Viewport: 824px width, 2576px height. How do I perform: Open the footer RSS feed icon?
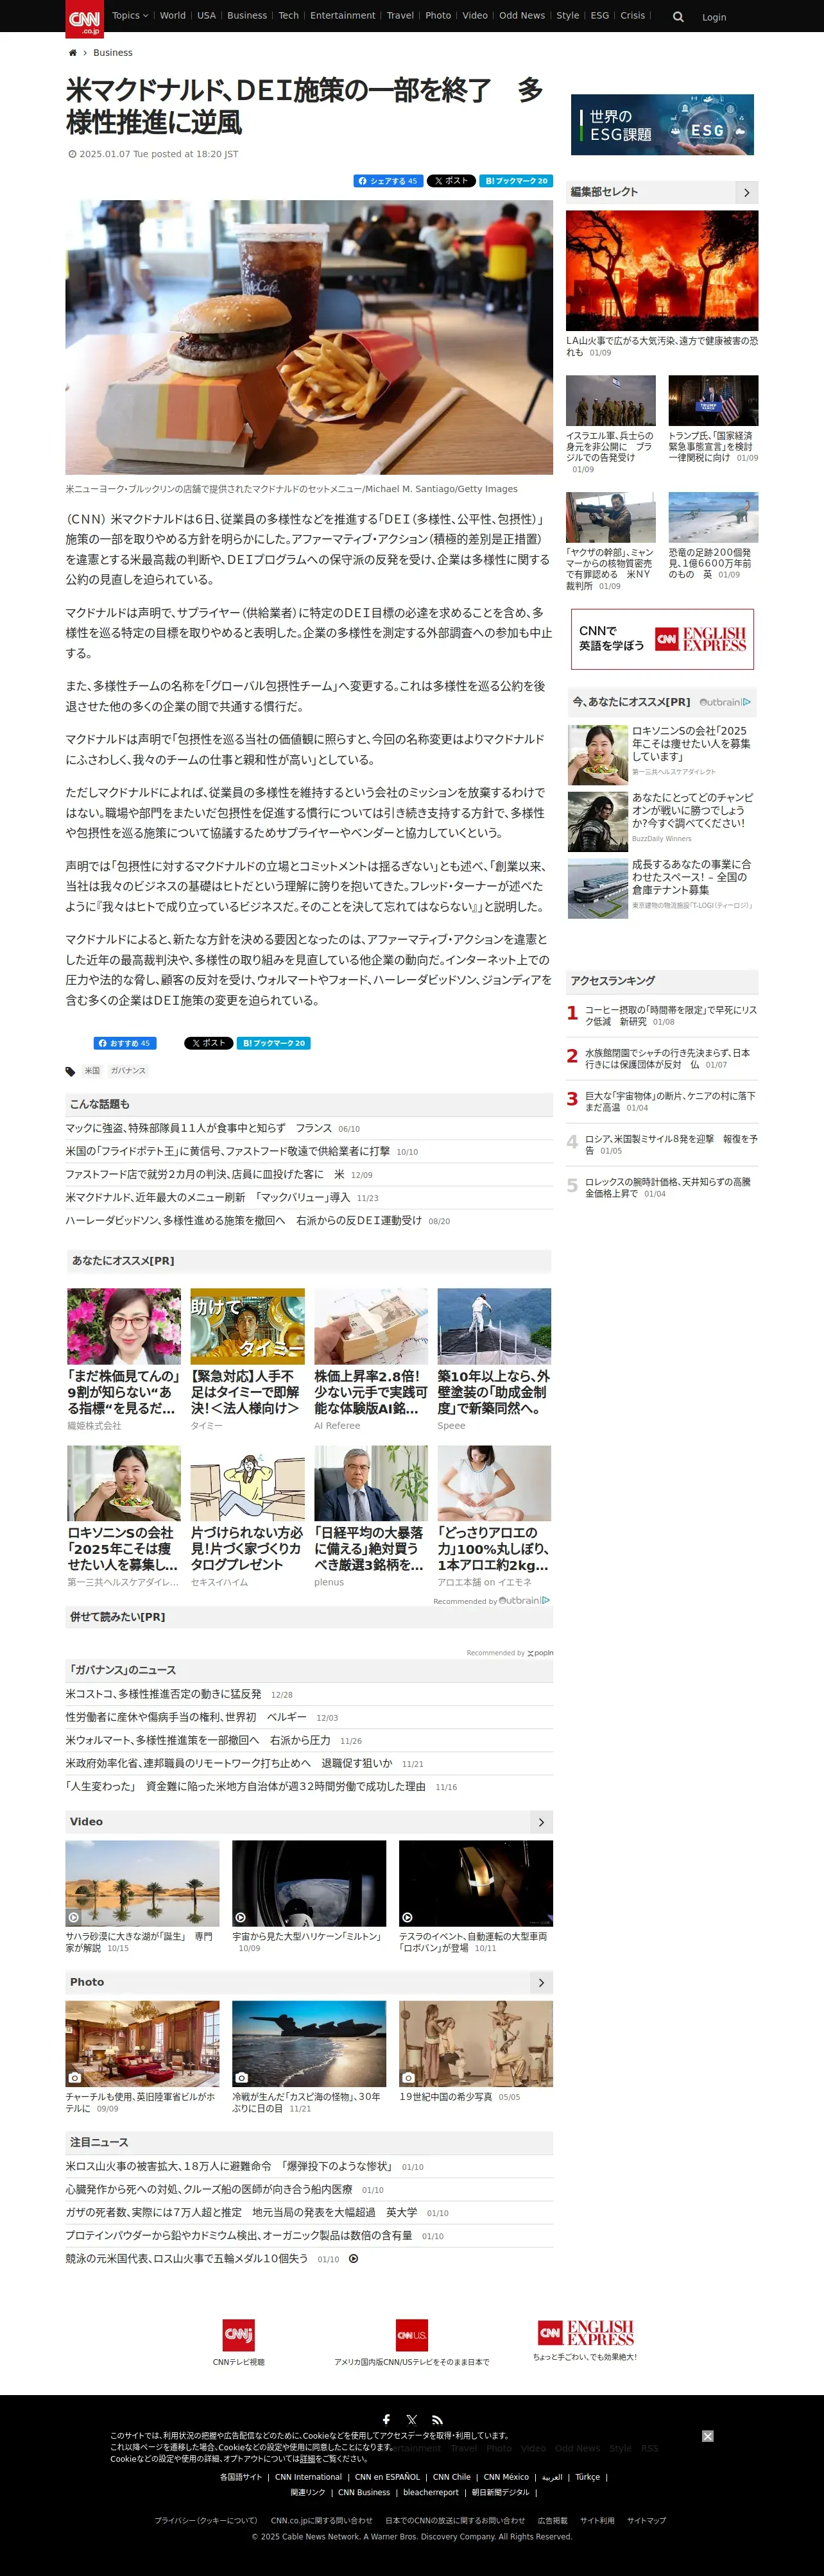point(437,2420)
